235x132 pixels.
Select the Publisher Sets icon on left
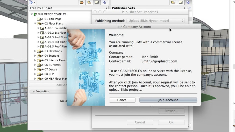(104, 2)
